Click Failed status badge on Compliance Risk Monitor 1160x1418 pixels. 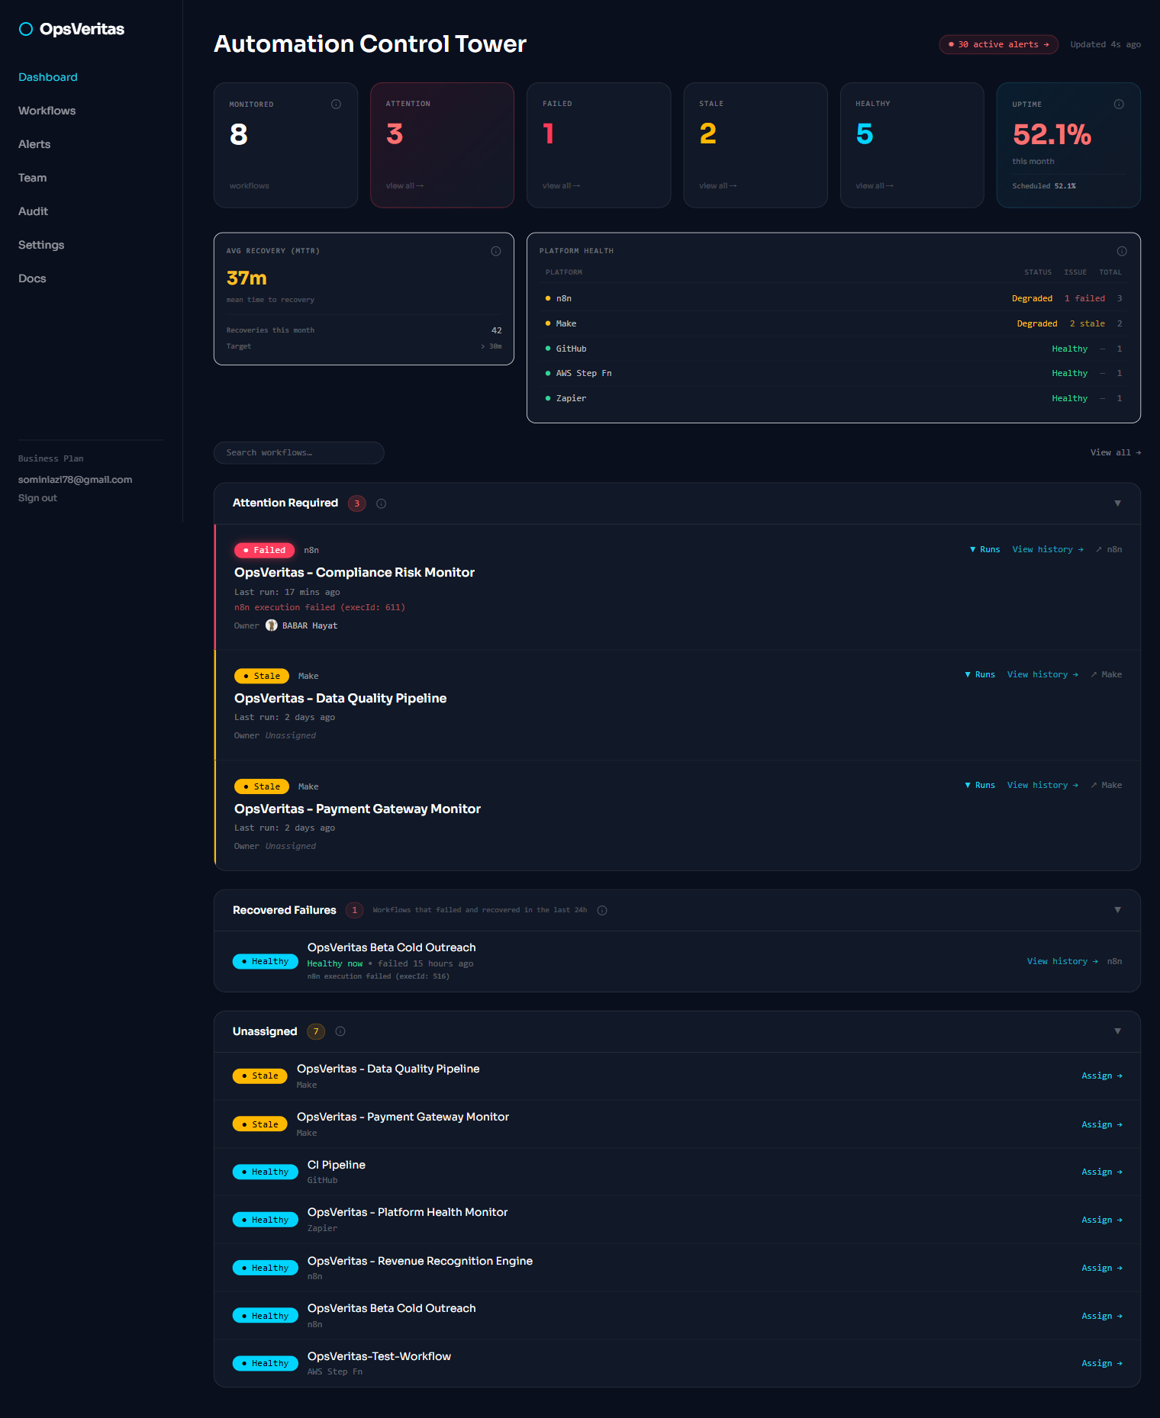[x=264, y=550]
